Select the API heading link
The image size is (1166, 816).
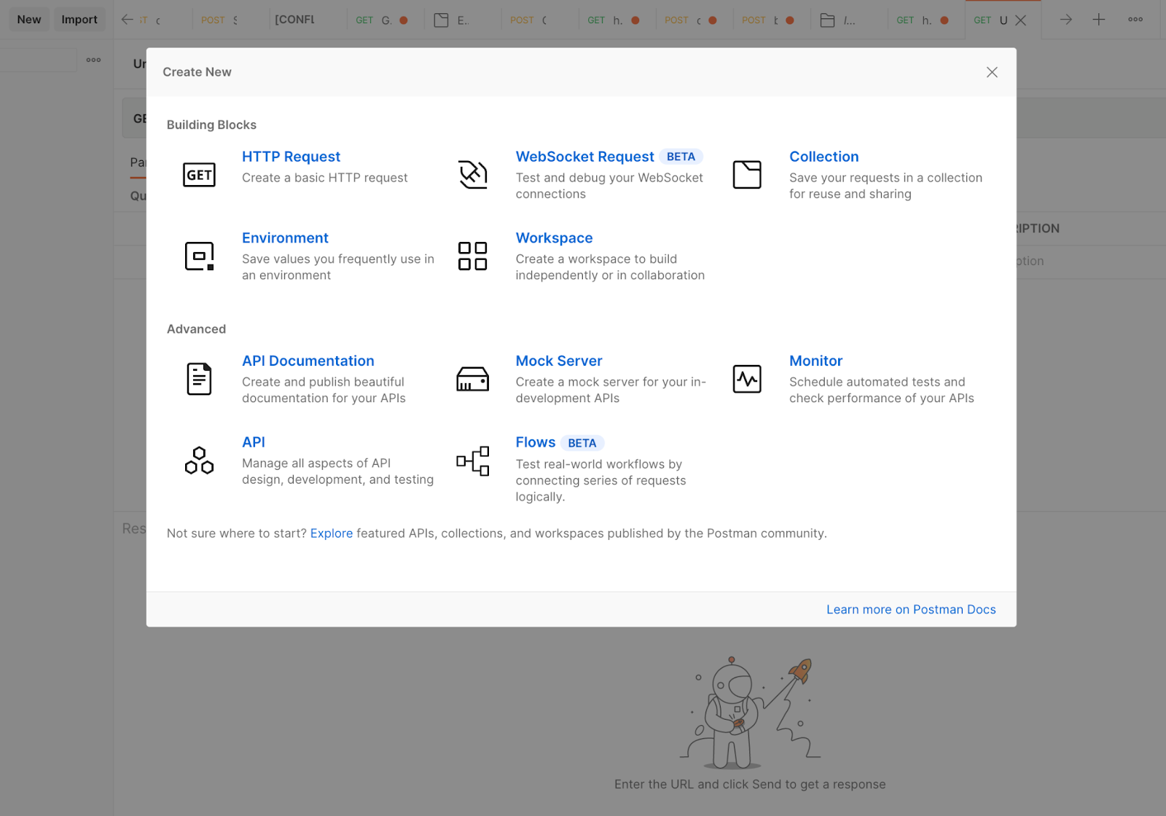coord(254,442)
